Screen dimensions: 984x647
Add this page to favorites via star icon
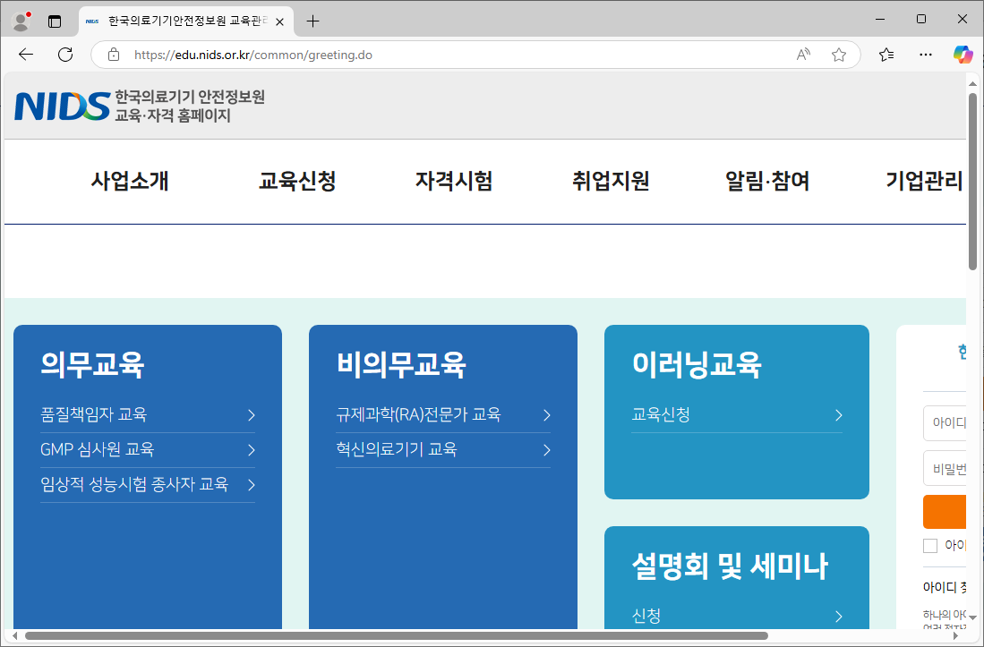[x=839, y=54]
